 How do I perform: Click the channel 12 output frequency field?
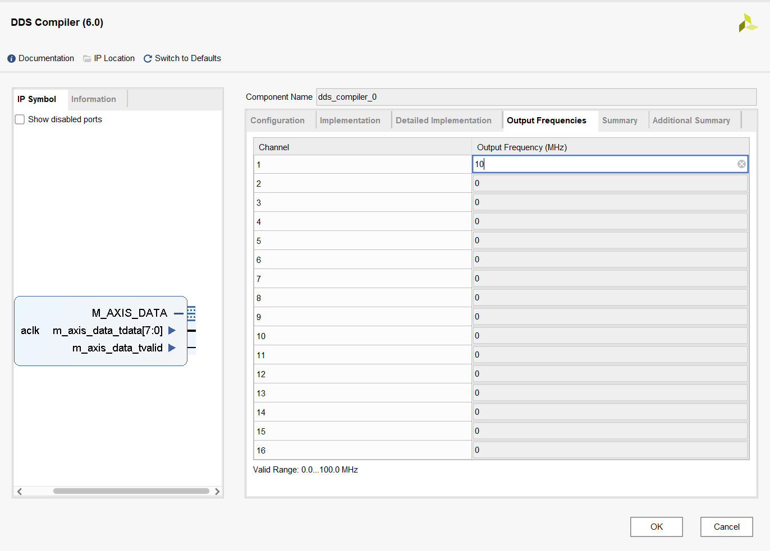coord(610,374)
